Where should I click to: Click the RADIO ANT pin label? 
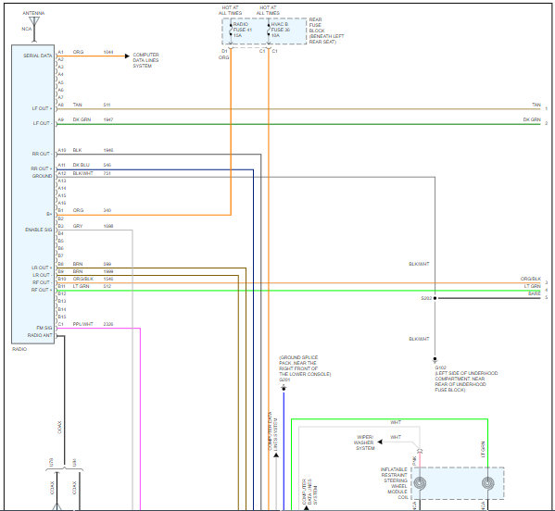[x=40, y=335]
